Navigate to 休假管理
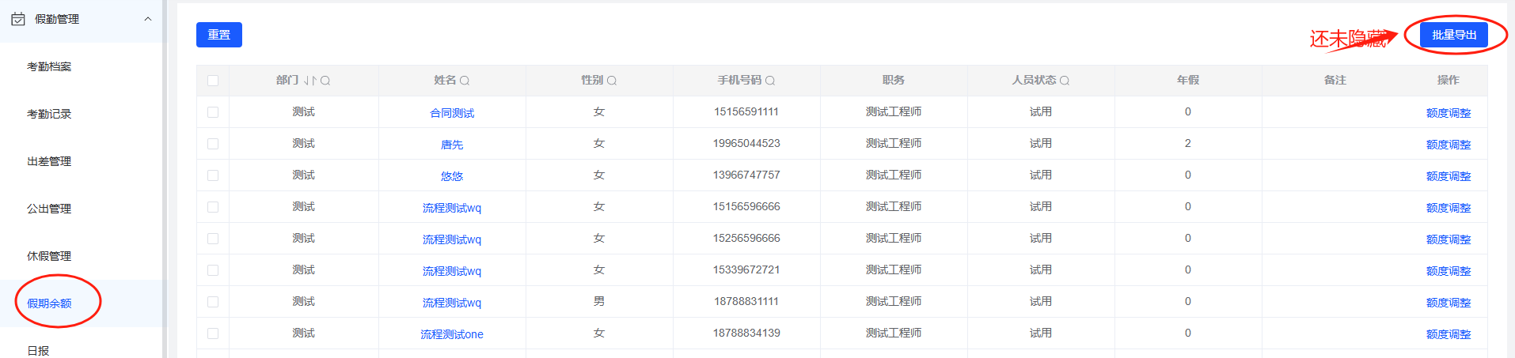1515x358 pixels. pyautogui.click(x=49, y=256)
